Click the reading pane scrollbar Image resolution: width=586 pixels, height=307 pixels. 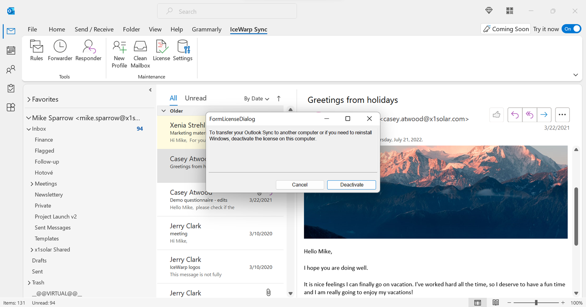576,217
